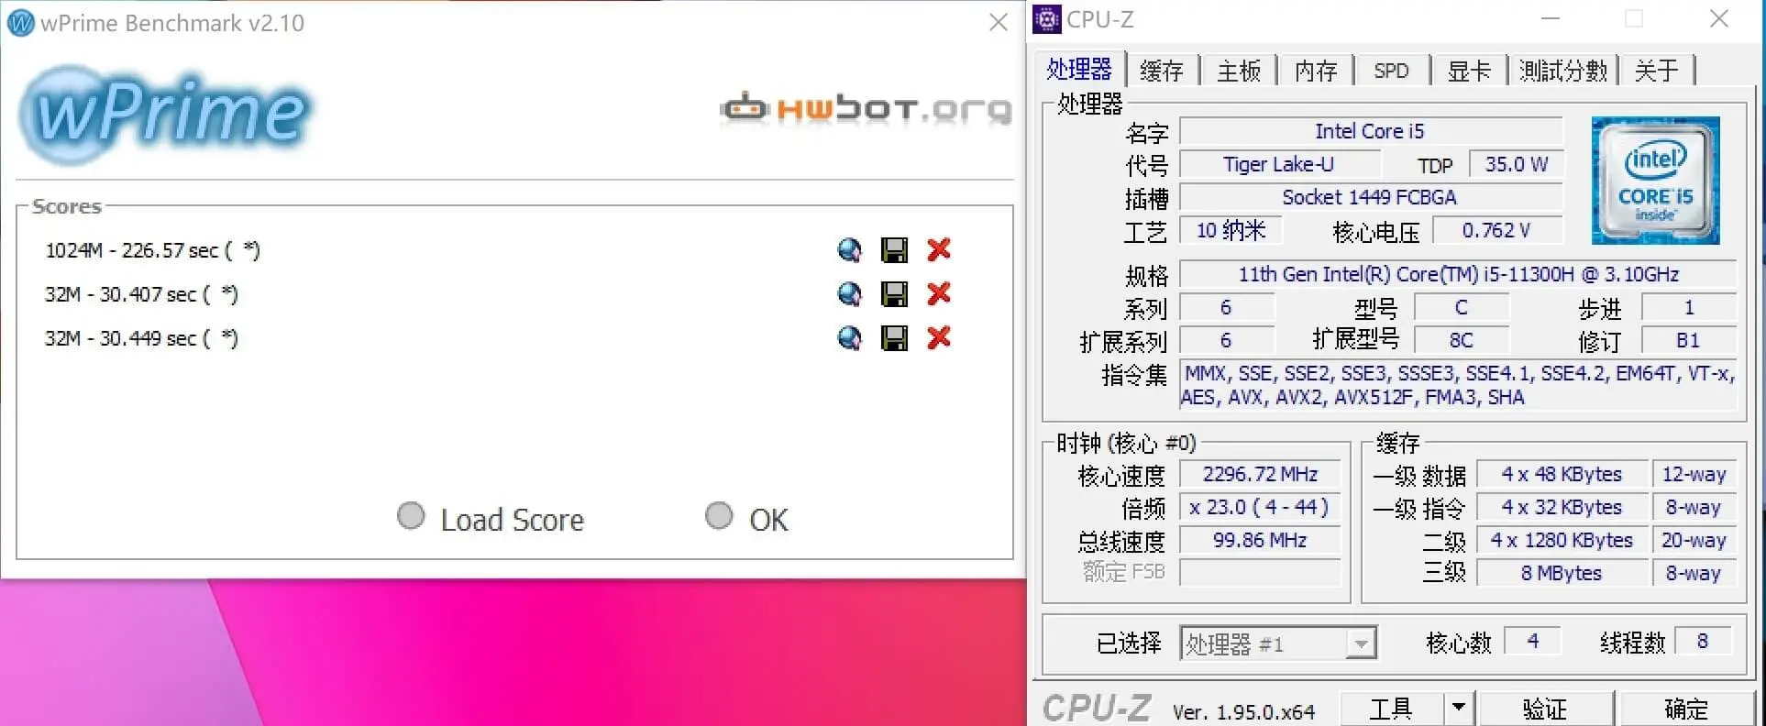Screen dimensions: 1766x726
Task: Switch to the 缓存 tab
Action: tap(1162, 71)
